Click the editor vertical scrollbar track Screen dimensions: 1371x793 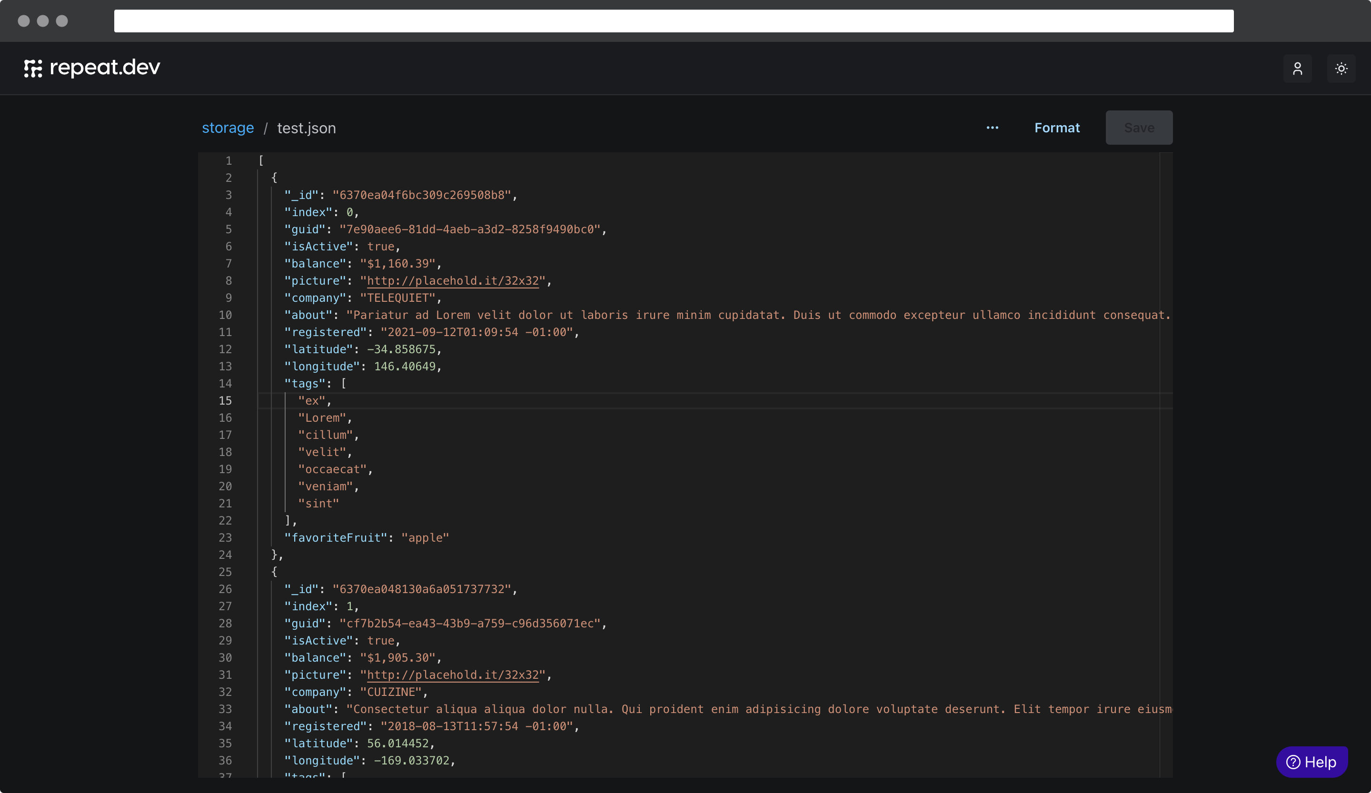[1166, 462]
